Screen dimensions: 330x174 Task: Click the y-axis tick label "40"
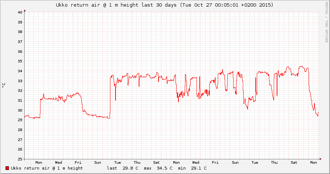(x=20, y=12)
